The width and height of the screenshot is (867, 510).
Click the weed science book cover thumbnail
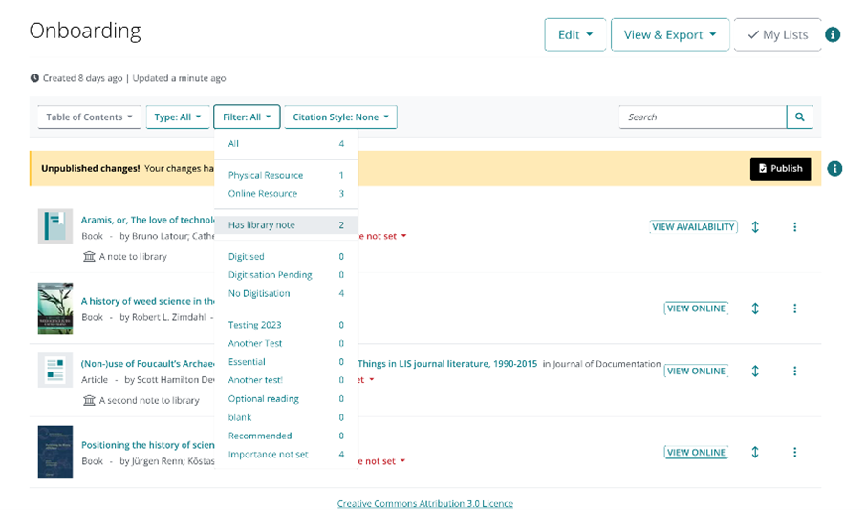(55, 308)
